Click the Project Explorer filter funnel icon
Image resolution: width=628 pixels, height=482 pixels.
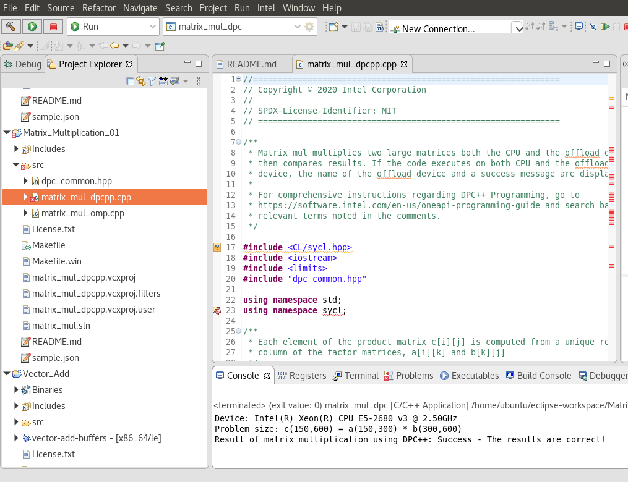[x=152, y=81]
